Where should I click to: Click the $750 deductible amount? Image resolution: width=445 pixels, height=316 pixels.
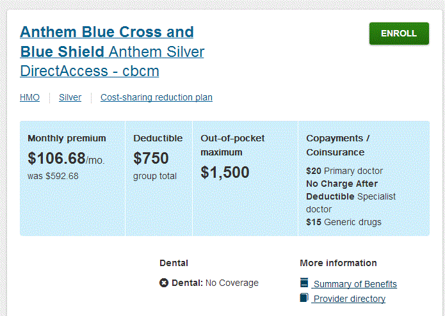151,158
